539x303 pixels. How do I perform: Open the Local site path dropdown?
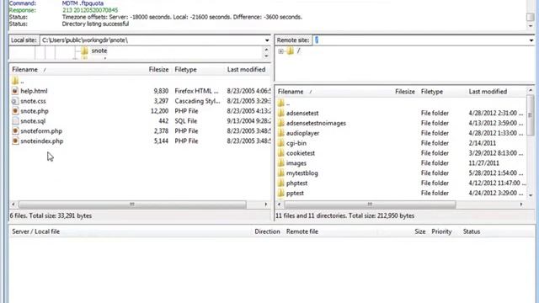pyautogui.click(x=267, y=40)
